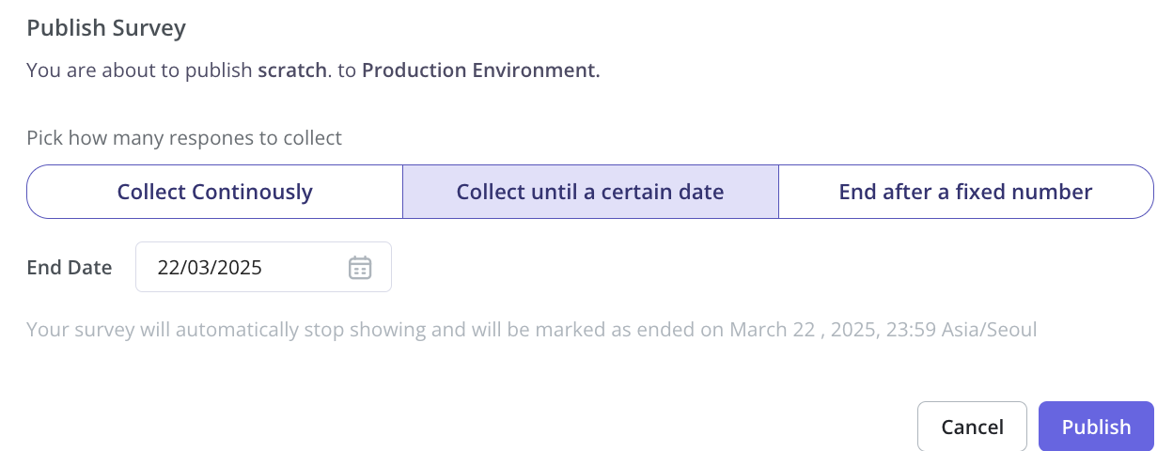1173x451 pixels.
Task: Click the survey name scratch
Action: coord(292,70)
